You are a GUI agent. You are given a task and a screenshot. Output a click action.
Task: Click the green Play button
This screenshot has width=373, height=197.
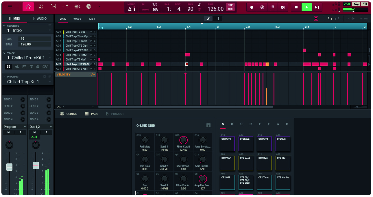(306, 7)
